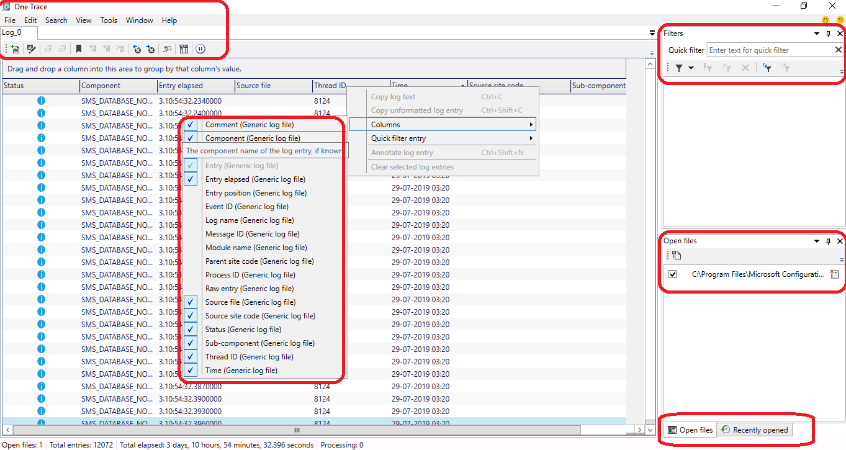Image resolution: width=846 pixels, height=450 pixels.
Task: Click the horizontal scrollbar thumb
Action: click(297, 430)
